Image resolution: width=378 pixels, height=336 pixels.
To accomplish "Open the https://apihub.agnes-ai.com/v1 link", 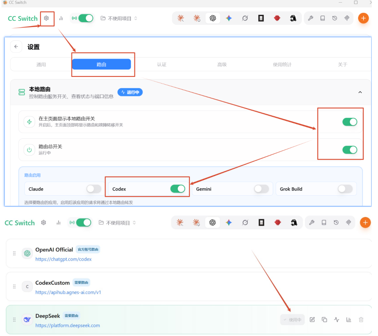I will (x=68, y=292).
